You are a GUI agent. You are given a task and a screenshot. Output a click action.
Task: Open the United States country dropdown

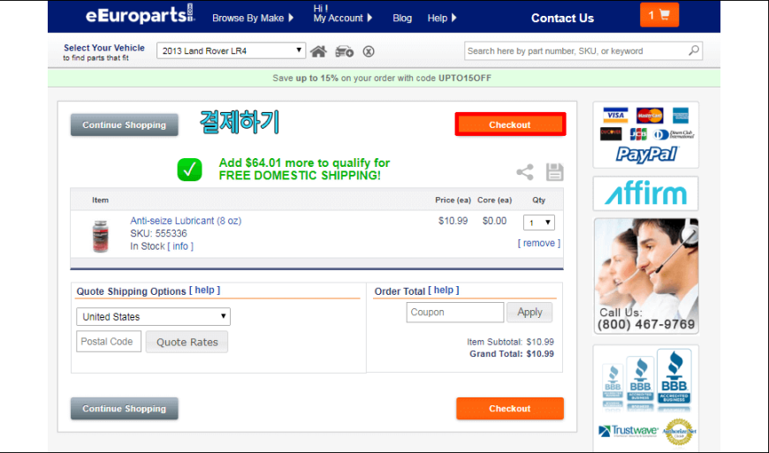click(153, 316)
